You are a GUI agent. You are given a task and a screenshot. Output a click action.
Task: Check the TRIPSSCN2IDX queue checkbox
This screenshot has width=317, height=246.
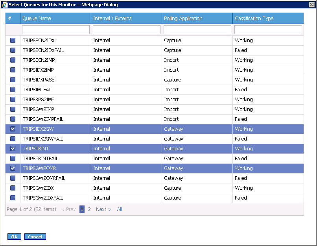13,41
